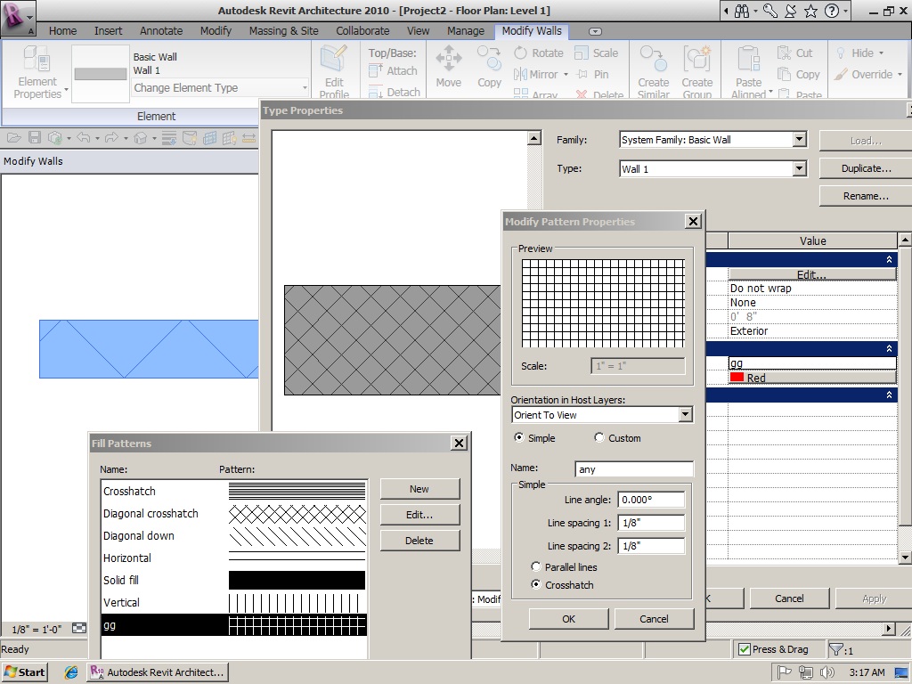Viewport: 912px width, 684px height.
Task: Save the project via the toolbar icon
Action: click(34, 136)
